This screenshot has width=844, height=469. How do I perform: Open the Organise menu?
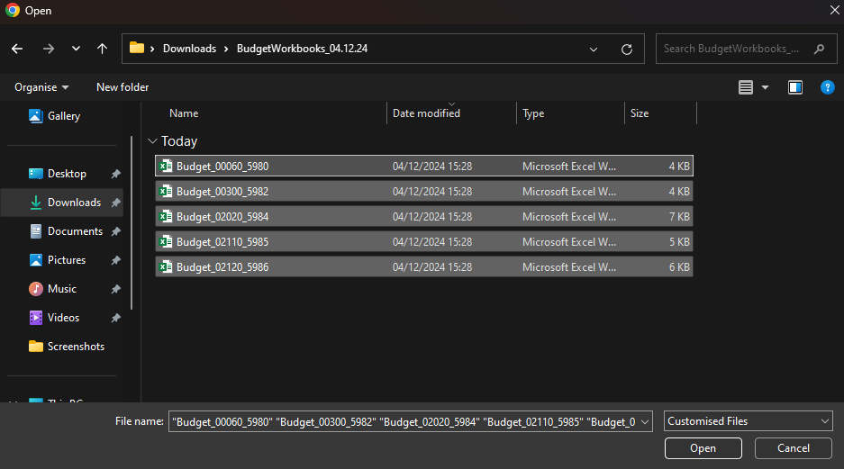(x=41, y=87)
